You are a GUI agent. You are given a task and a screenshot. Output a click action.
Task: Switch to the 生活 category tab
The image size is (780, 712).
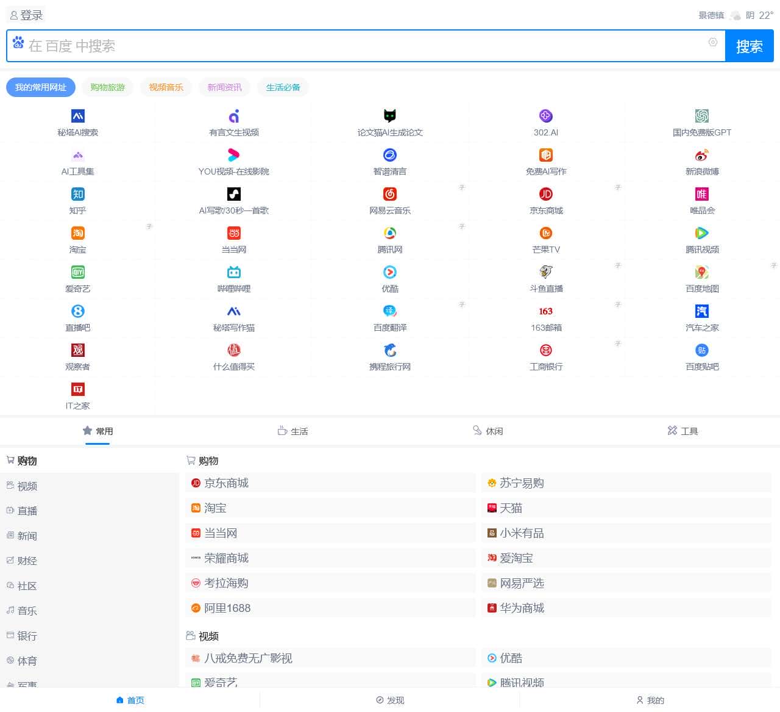coord(292,431)
